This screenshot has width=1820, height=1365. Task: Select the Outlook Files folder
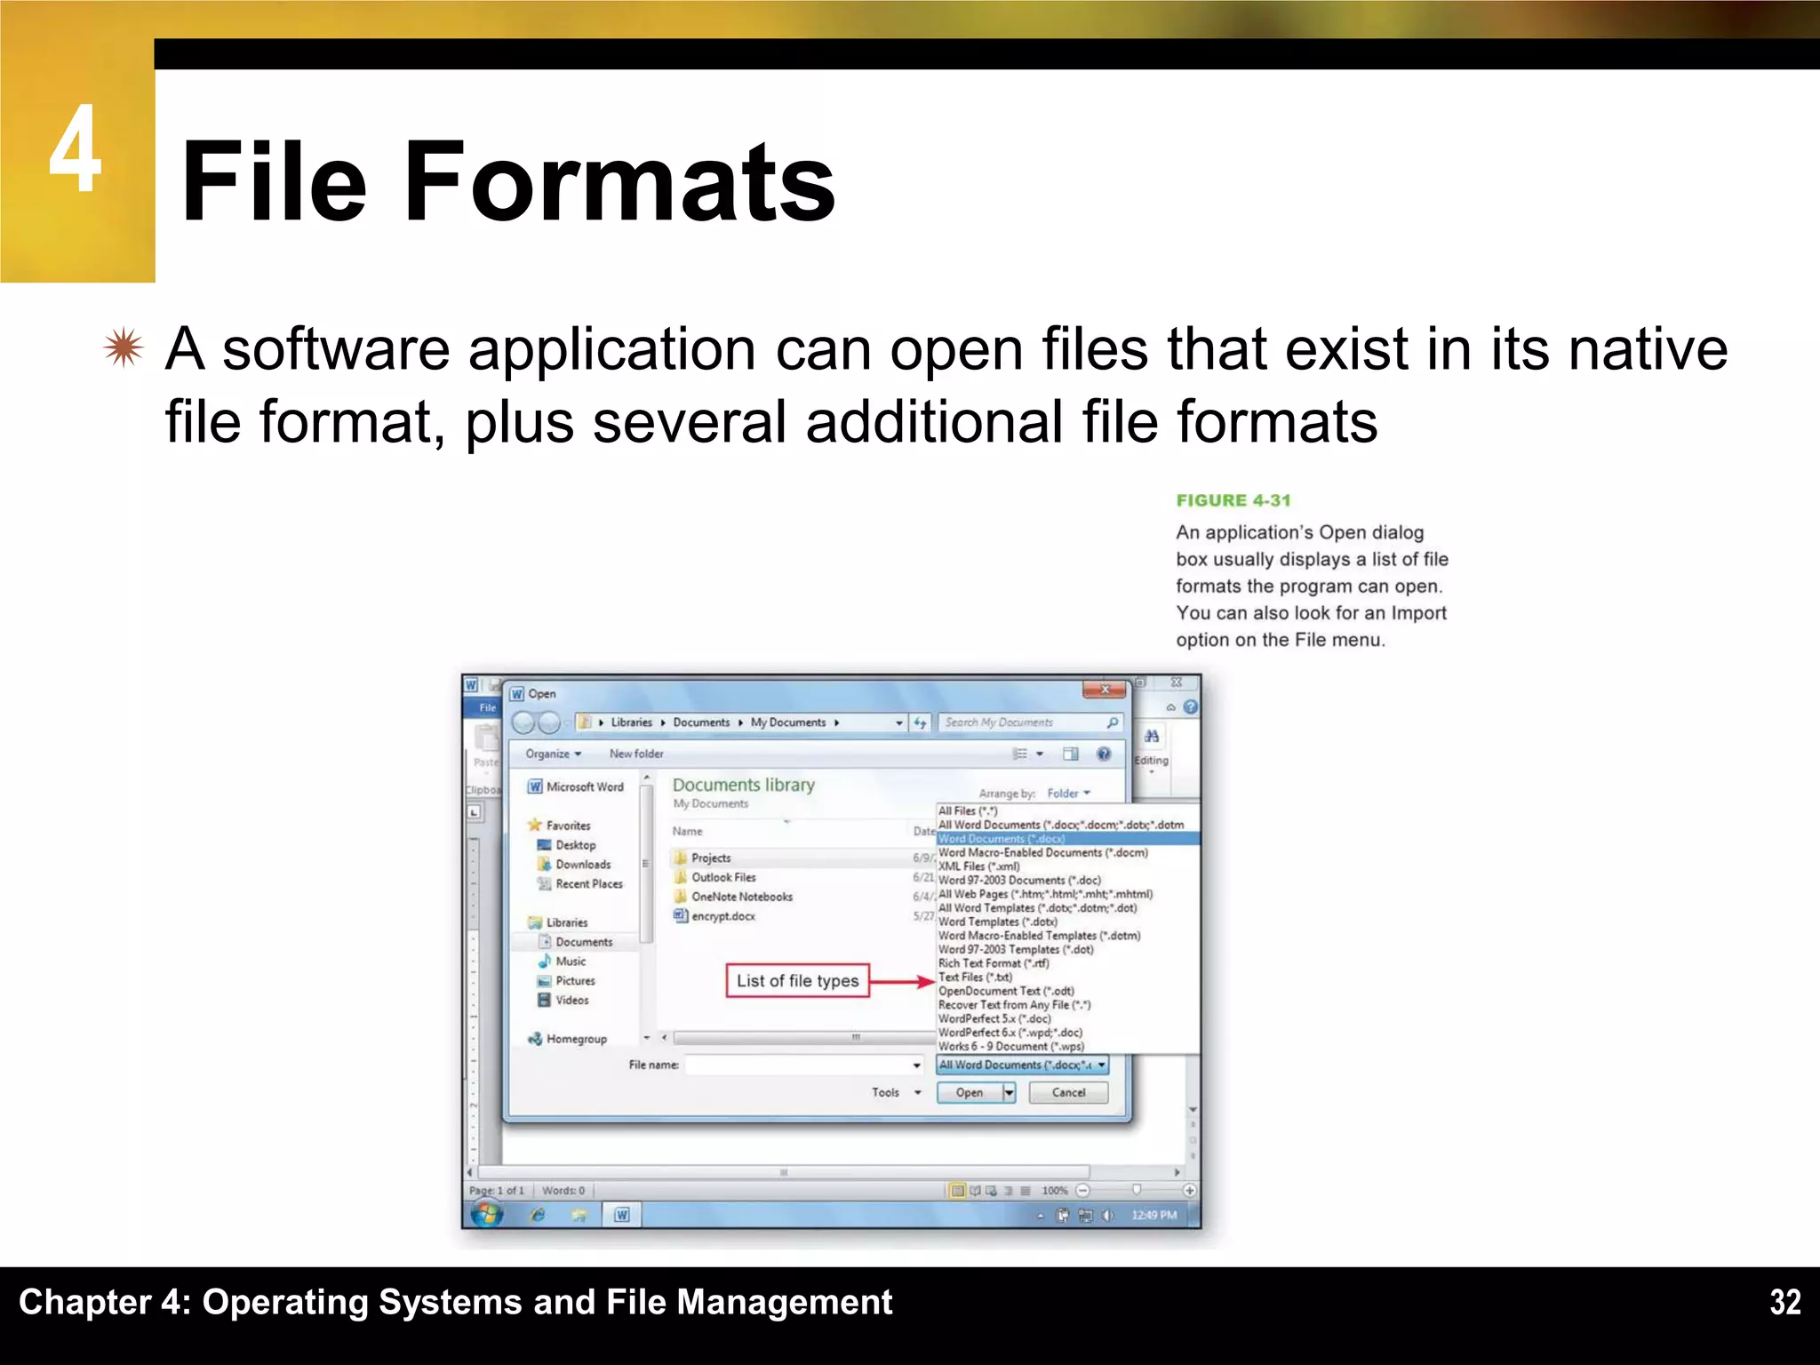point(714,878)
